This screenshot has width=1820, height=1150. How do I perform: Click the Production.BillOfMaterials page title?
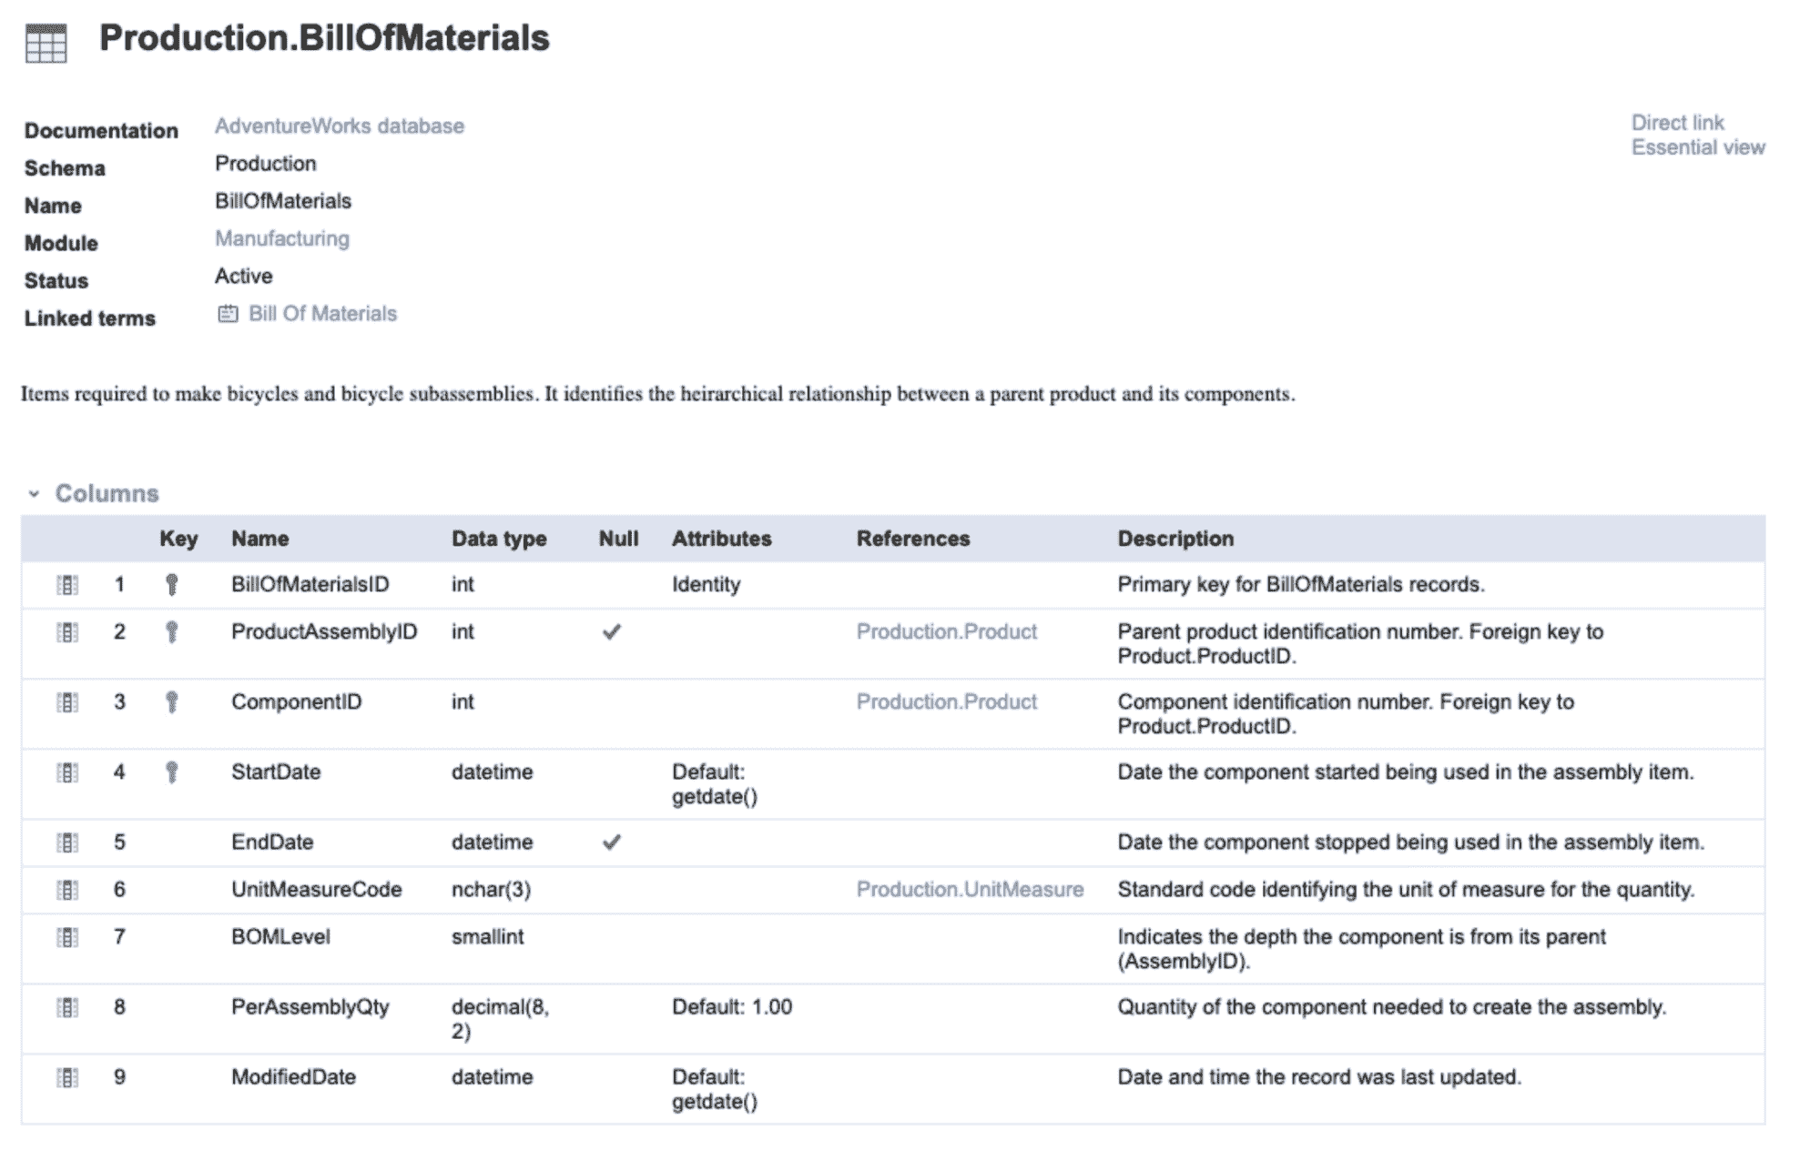324,38
